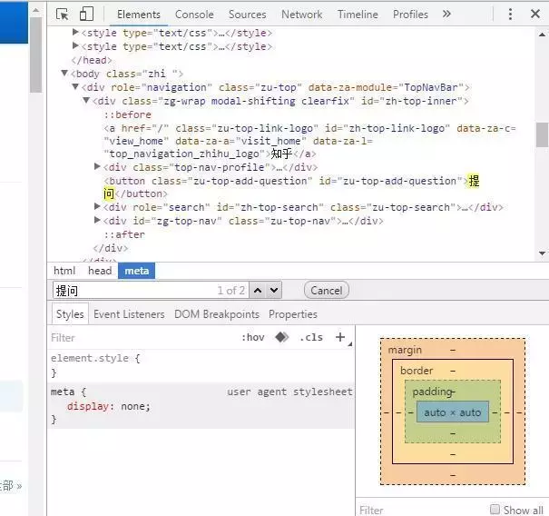Select the ::after pseudo-element row
Viewport: 549px width, 516px height.
pos(124,234)
